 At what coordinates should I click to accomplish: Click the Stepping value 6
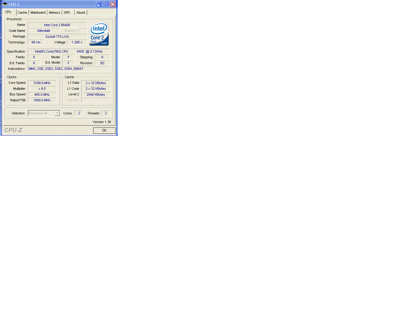pyautogui.click(x=102, y=57)
